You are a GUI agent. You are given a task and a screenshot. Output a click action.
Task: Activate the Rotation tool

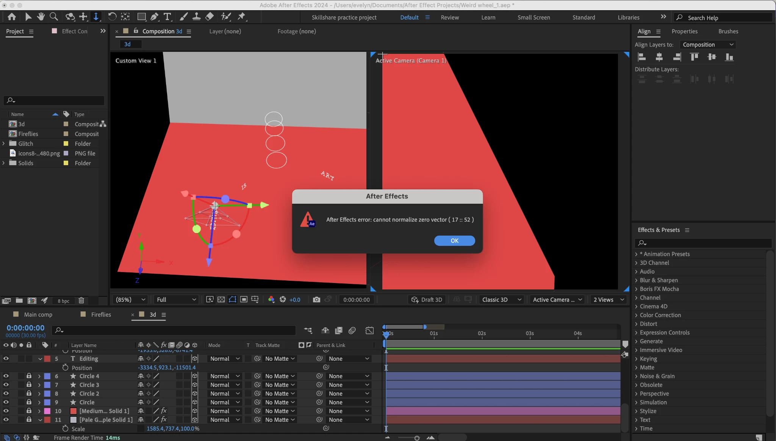pyautogui.click(x=112, y=17)
